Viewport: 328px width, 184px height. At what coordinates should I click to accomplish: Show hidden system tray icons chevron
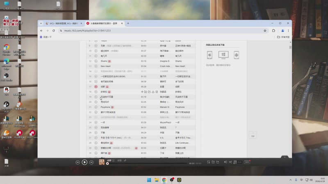tap(290, 180)
